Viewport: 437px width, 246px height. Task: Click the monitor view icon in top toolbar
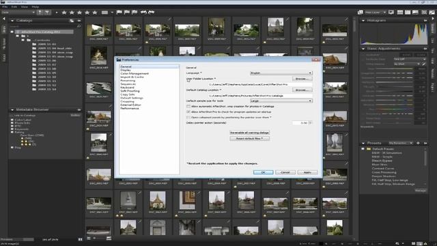391,12
